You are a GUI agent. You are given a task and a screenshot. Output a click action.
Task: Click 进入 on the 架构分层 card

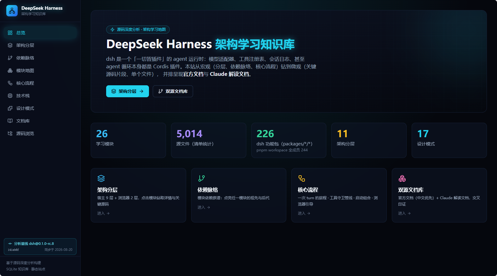[103, 213]
